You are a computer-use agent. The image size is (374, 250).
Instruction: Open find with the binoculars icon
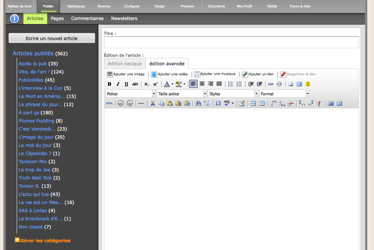(198, 103)
